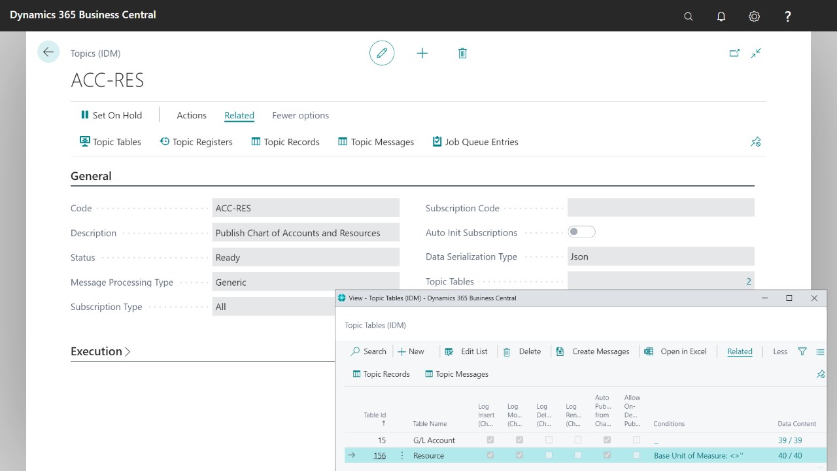Search in the Topic Tables window
This screenshot has height=471, width=837.
369,351
